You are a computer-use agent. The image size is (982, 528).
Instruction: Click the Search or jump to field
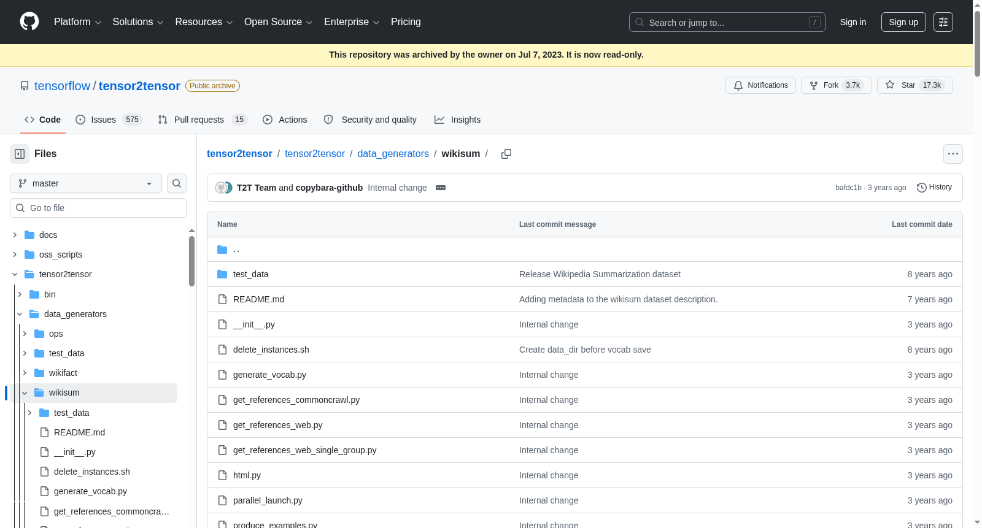pos(727,22)
